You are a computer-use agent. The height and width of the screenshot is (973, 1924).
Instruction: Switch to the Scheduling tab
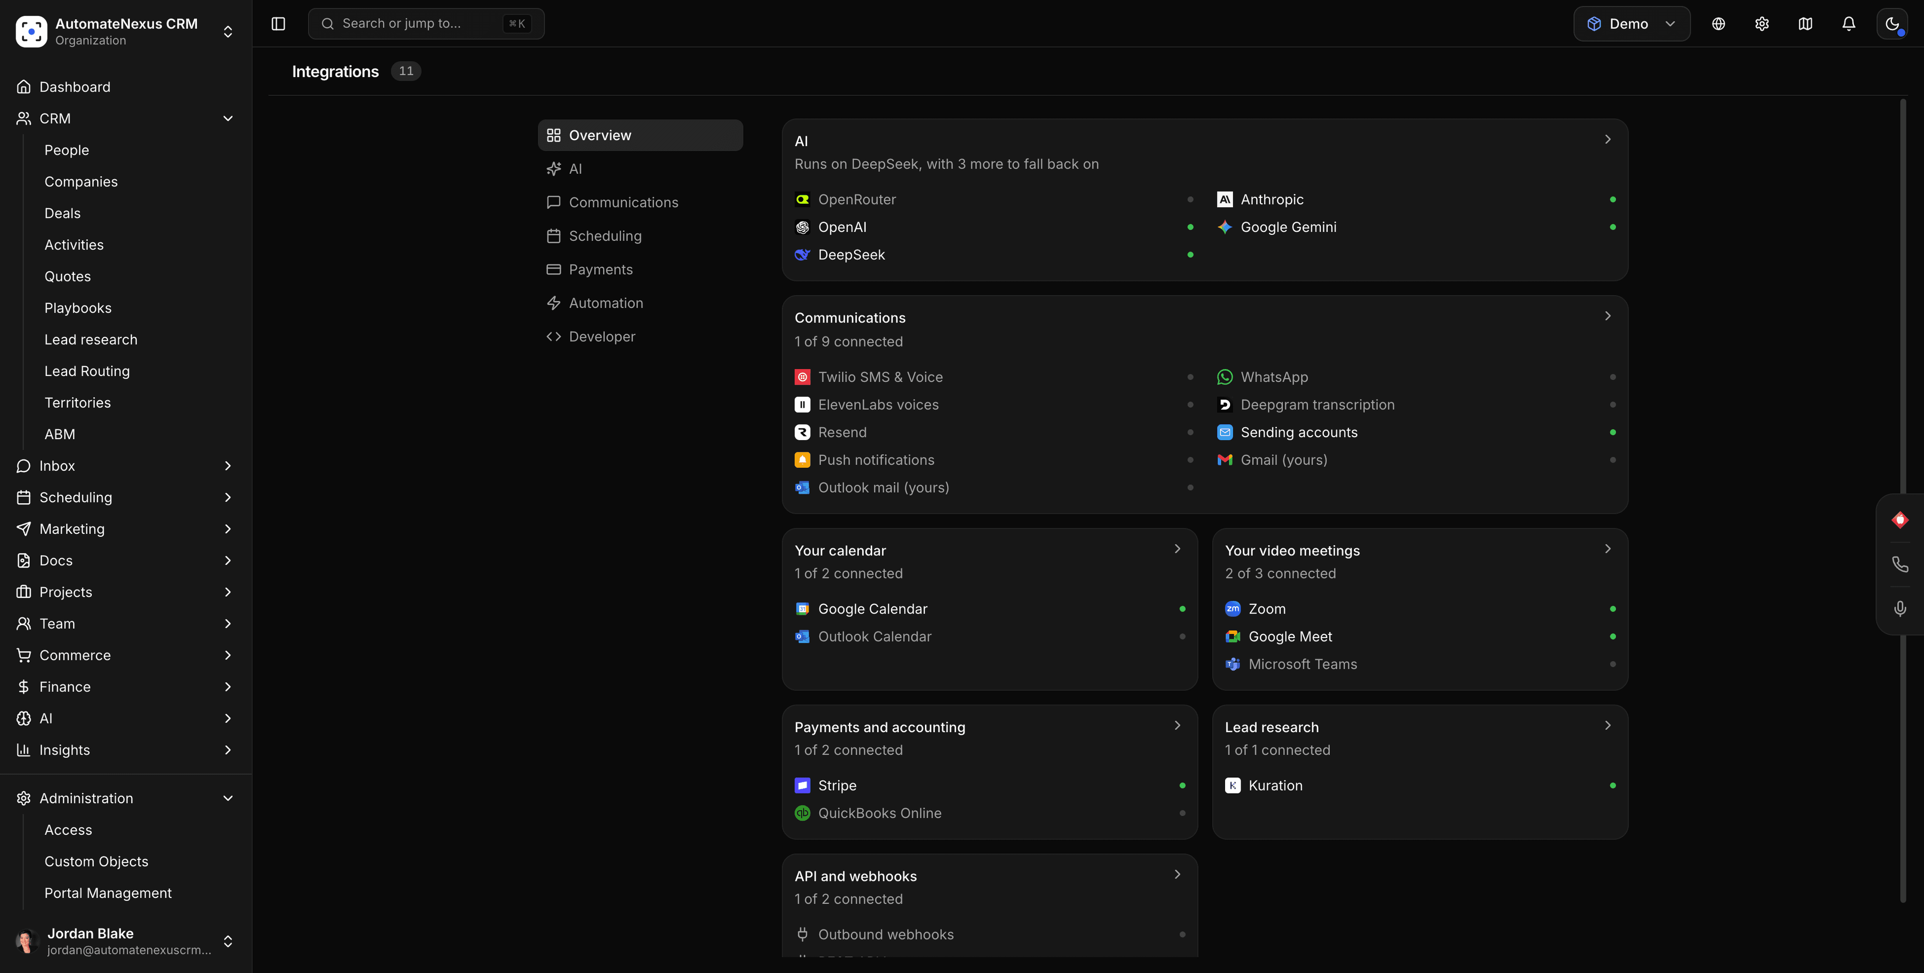[640, 236]
